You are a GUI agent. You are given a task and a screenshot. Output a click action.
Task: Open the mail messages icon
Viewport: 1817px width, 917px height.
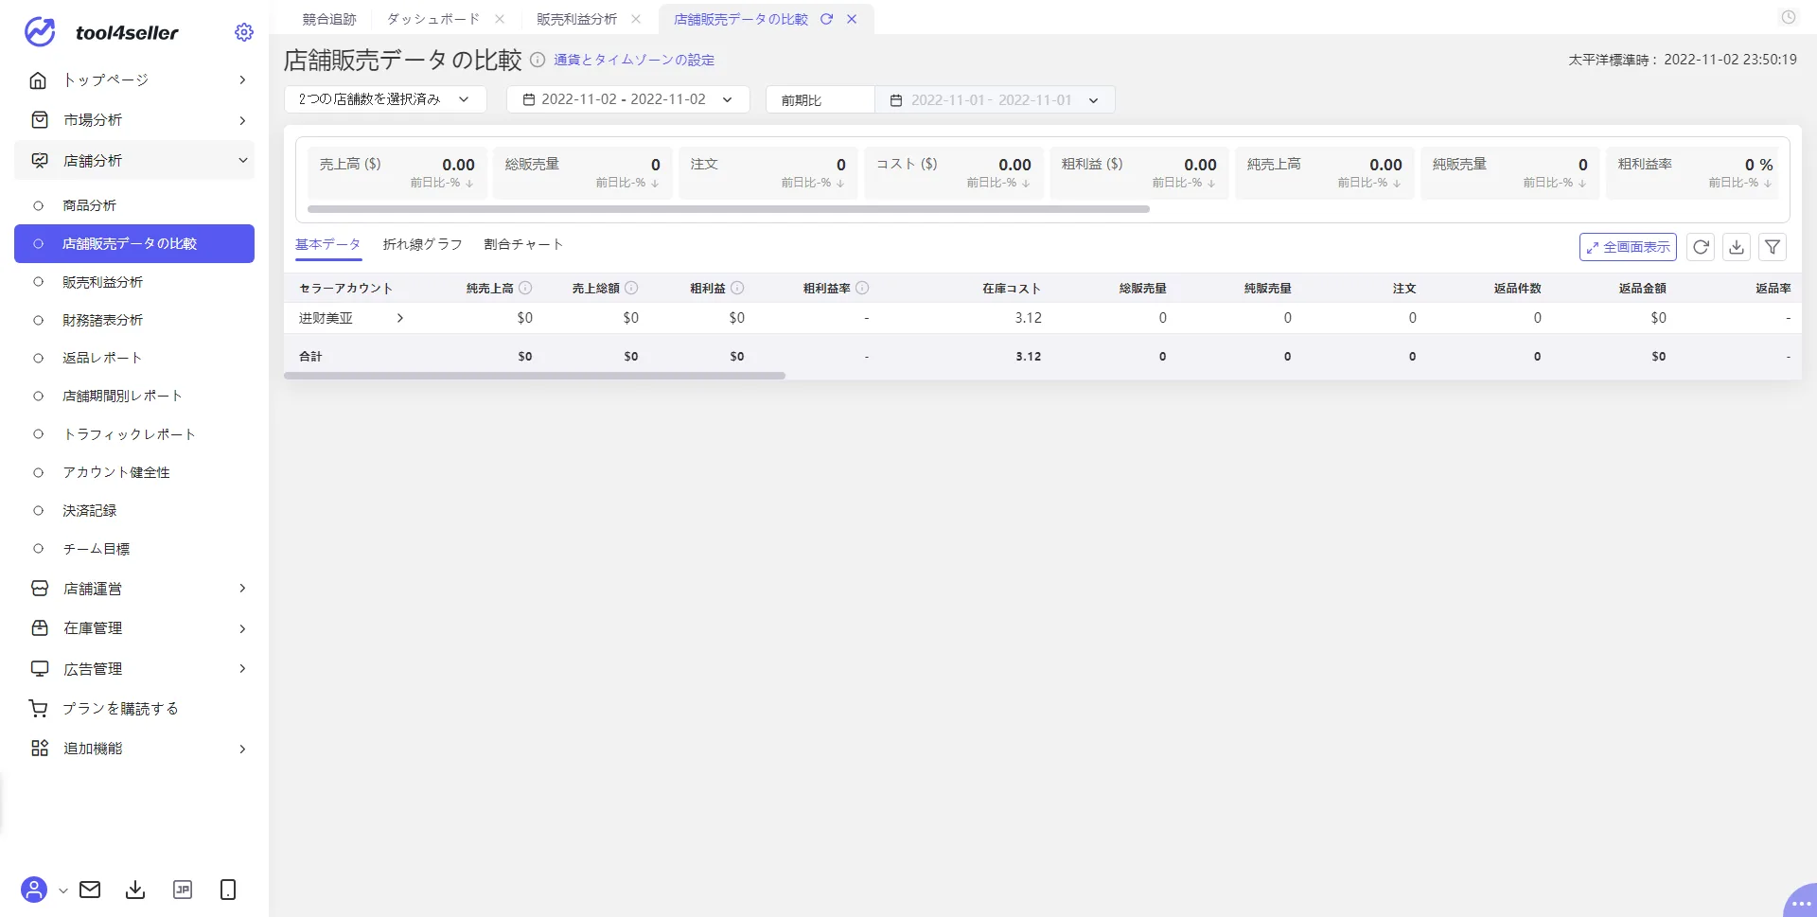point(90,890)
